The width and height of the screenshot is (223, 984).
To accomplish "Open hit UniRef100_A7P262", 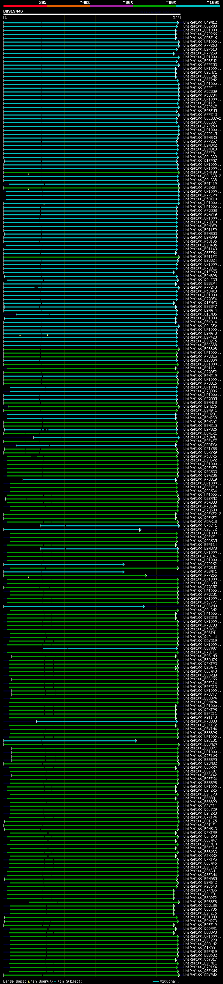I will click(x=200, y=564).
